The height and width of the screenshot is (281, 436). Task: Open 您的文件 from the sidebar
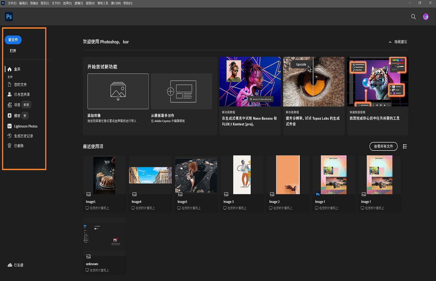[20, 84]
